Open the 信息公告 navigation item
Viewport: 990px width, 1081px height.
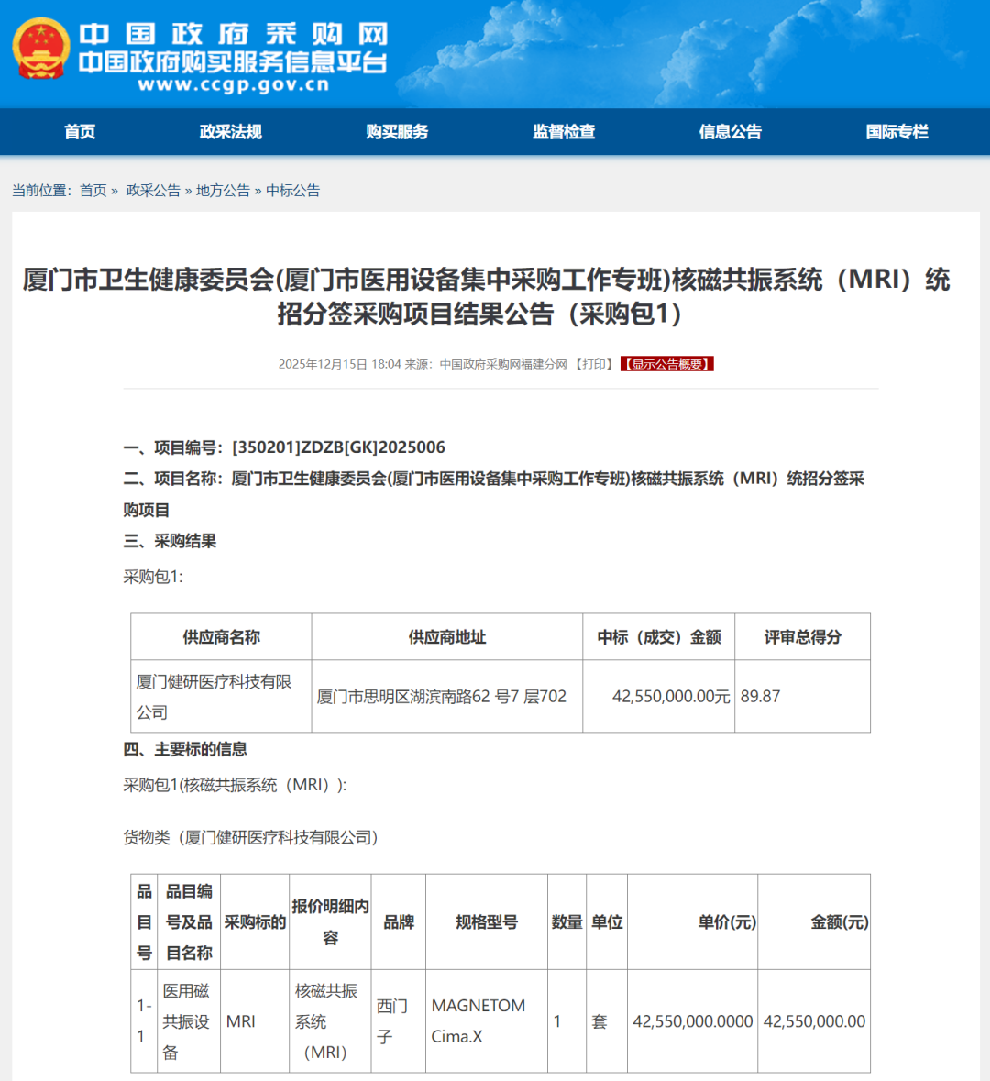click(730, 132)
